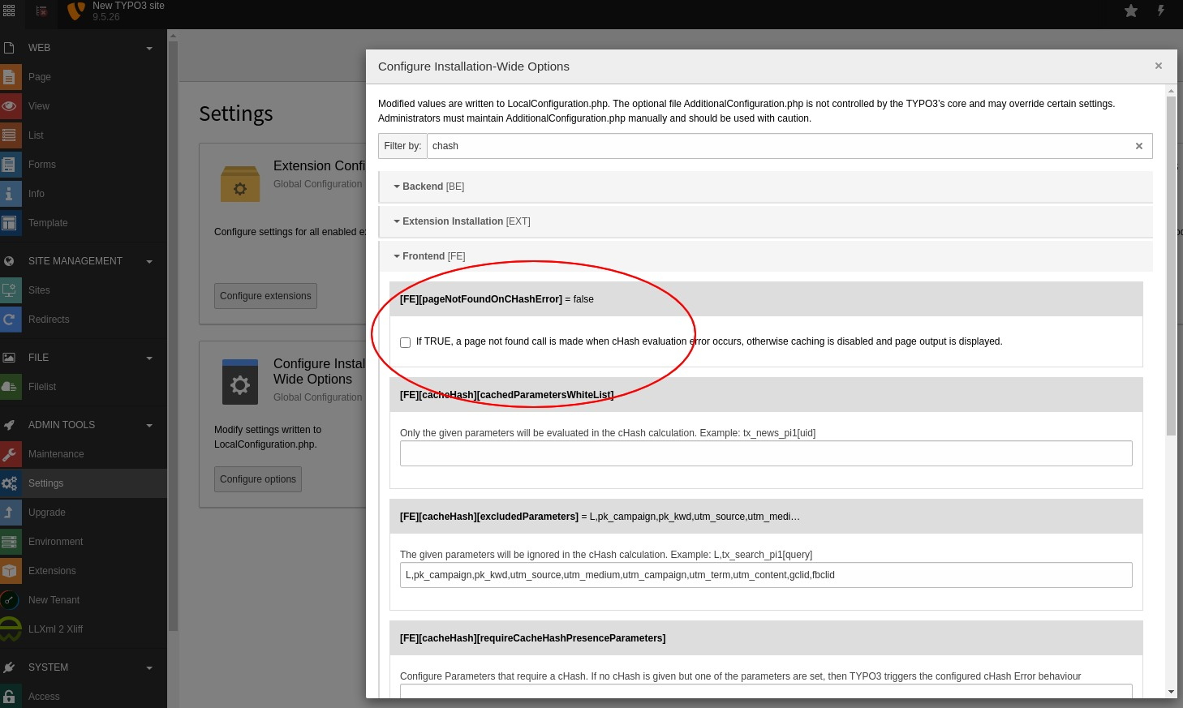Viewport: 1183px width, 708px height.
Task: Open the Extensions cube icon
Action: click(x=10, y=571)
